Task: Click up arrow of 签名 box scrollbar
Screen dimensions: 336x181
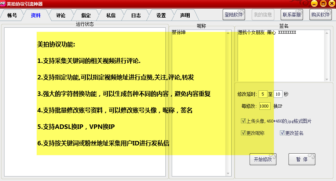Action: point(327,33)
